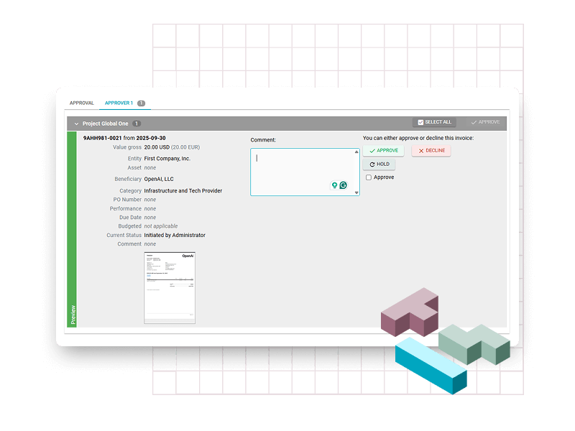The height and width of the screenshot is (431, 575).
Task: Click the green checkmark on the APPROVE button
Action: click(x=372, y=151)
